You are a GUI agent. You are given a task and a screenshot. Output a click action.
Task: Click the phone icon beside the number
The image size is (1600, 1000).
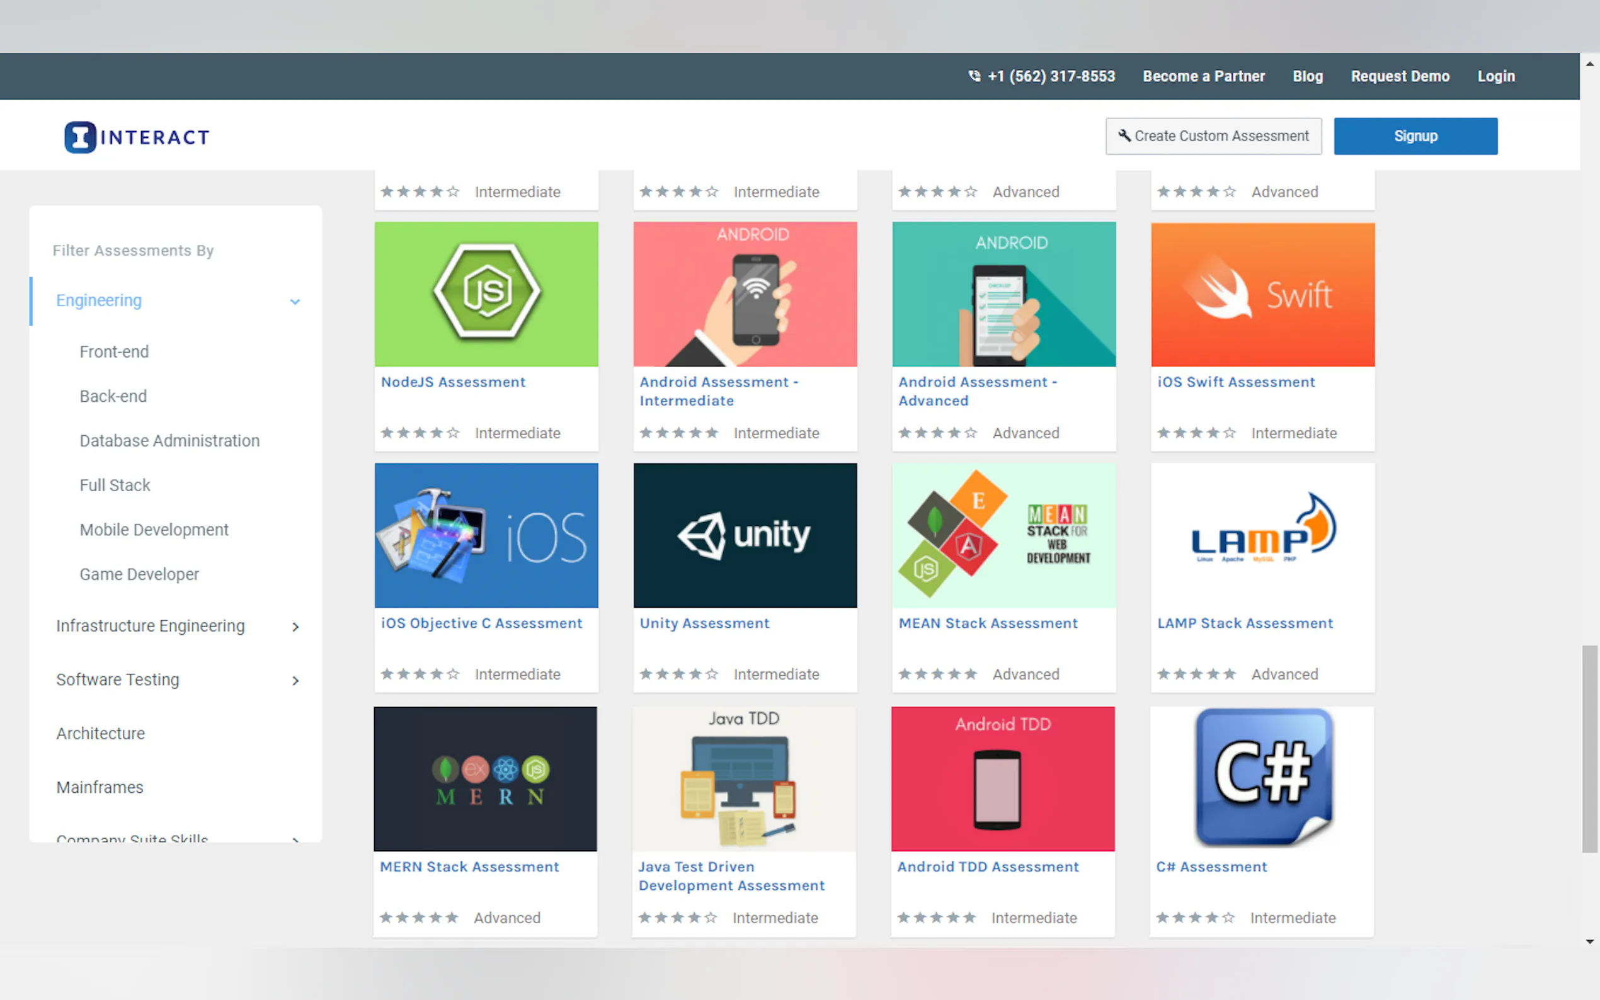(x=974, y=76)
